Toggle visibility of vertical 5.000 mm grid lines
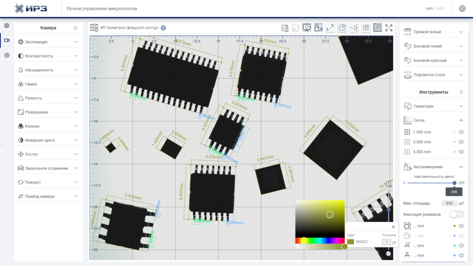This screenshot has height=266, width=473. [461, 151]
